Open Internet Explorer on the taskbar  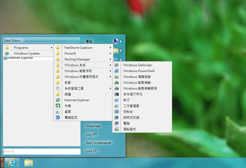[12, 163]
